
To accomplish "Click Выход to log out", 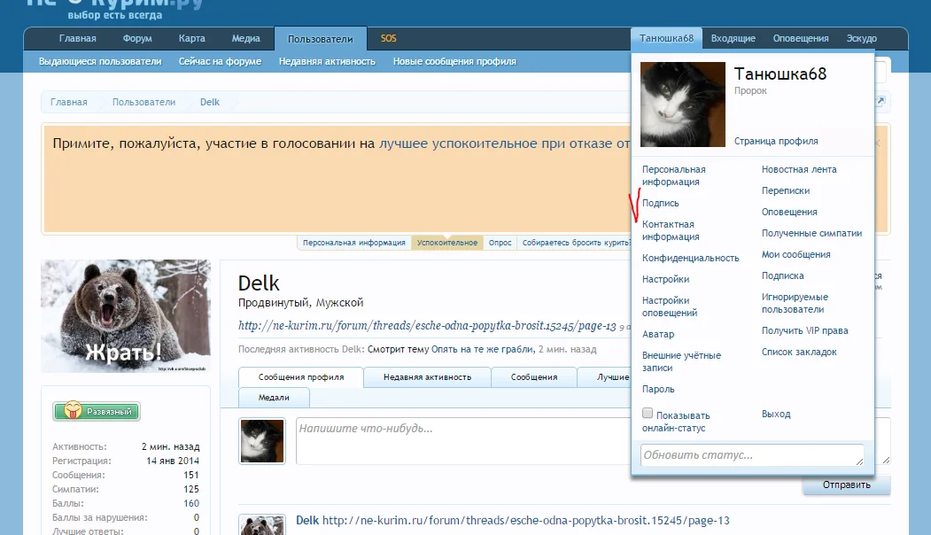I will click(775, 415).
